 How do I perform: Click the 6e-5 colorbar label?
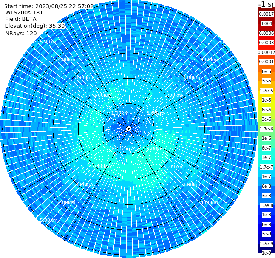point(266,71)
